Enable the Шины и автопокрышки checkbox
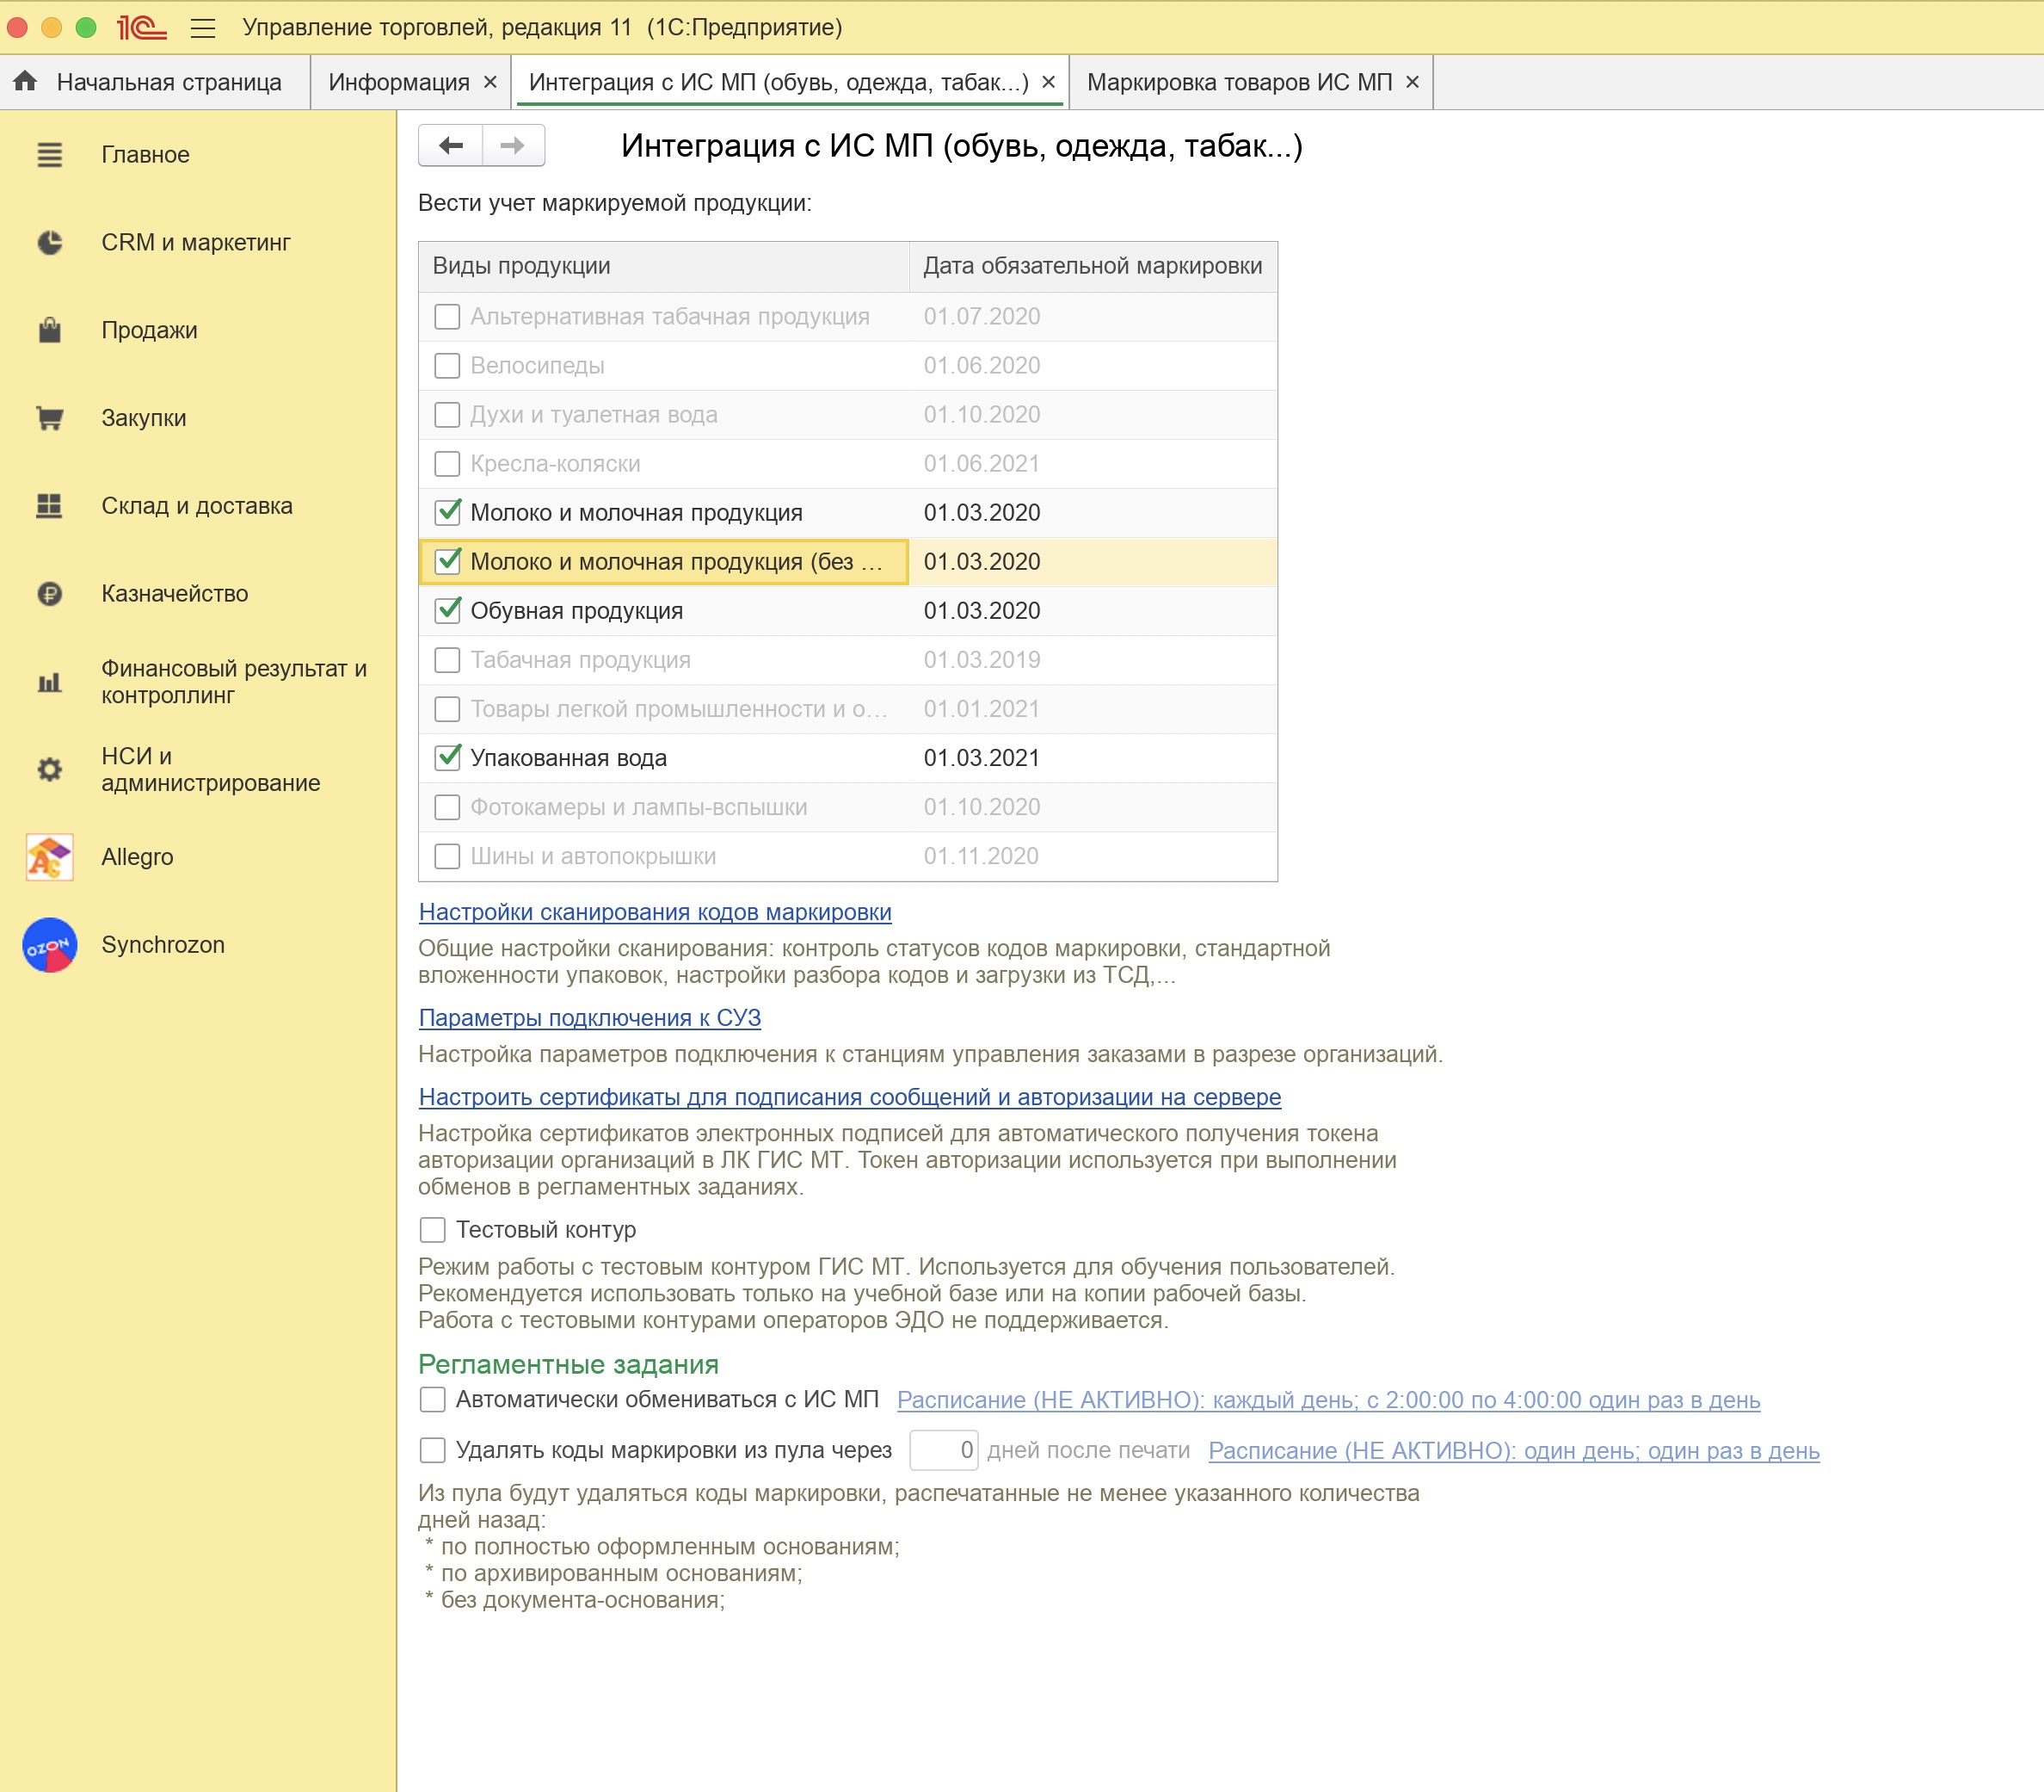 [446, 856]
